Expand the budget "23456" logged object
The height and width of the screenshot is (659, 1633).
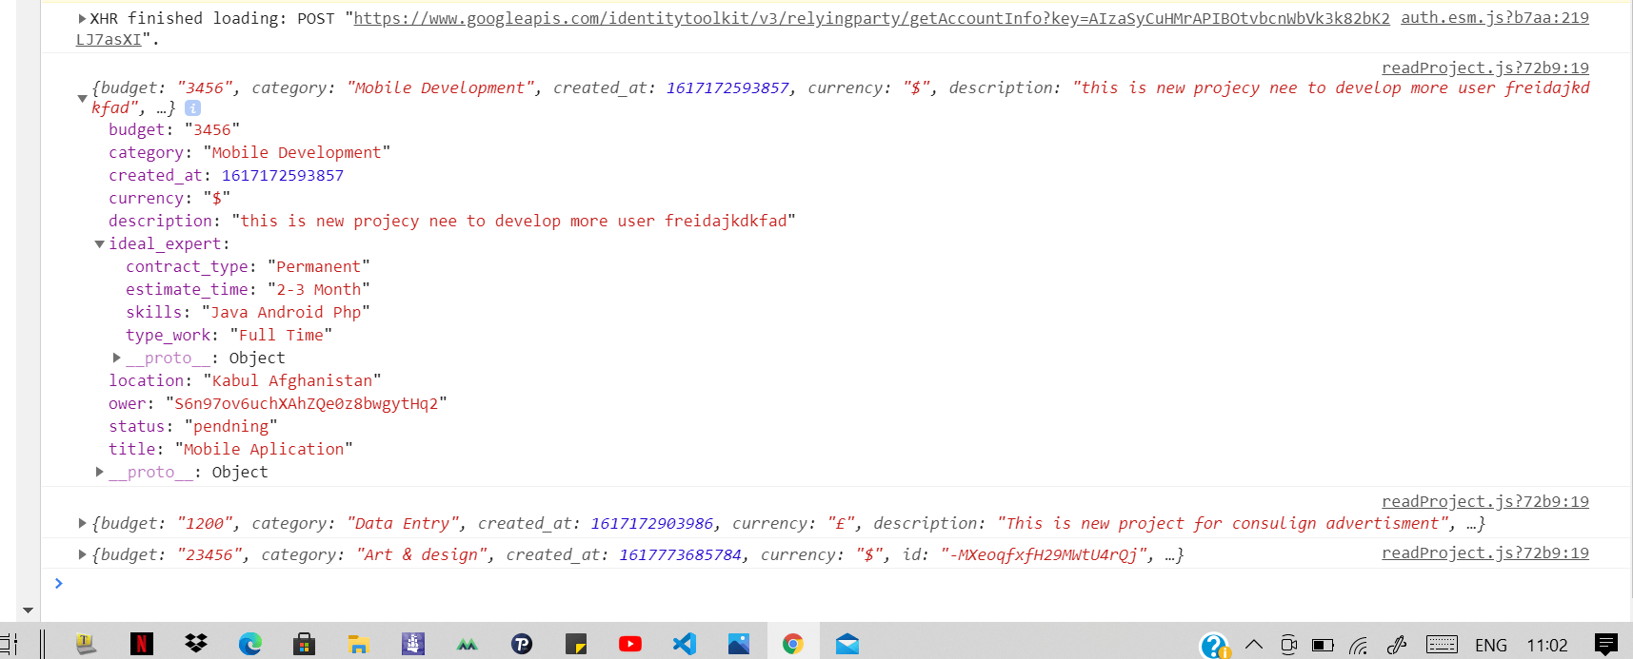[82, 554]
